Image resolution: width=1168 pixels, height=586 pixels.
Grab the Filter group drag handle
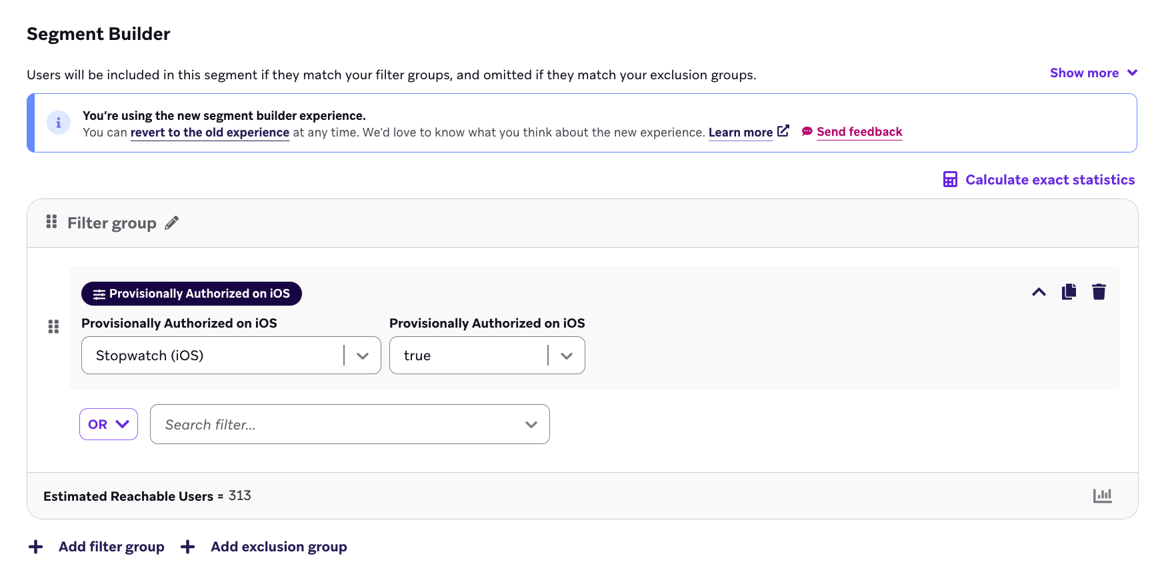coord(51,222)
